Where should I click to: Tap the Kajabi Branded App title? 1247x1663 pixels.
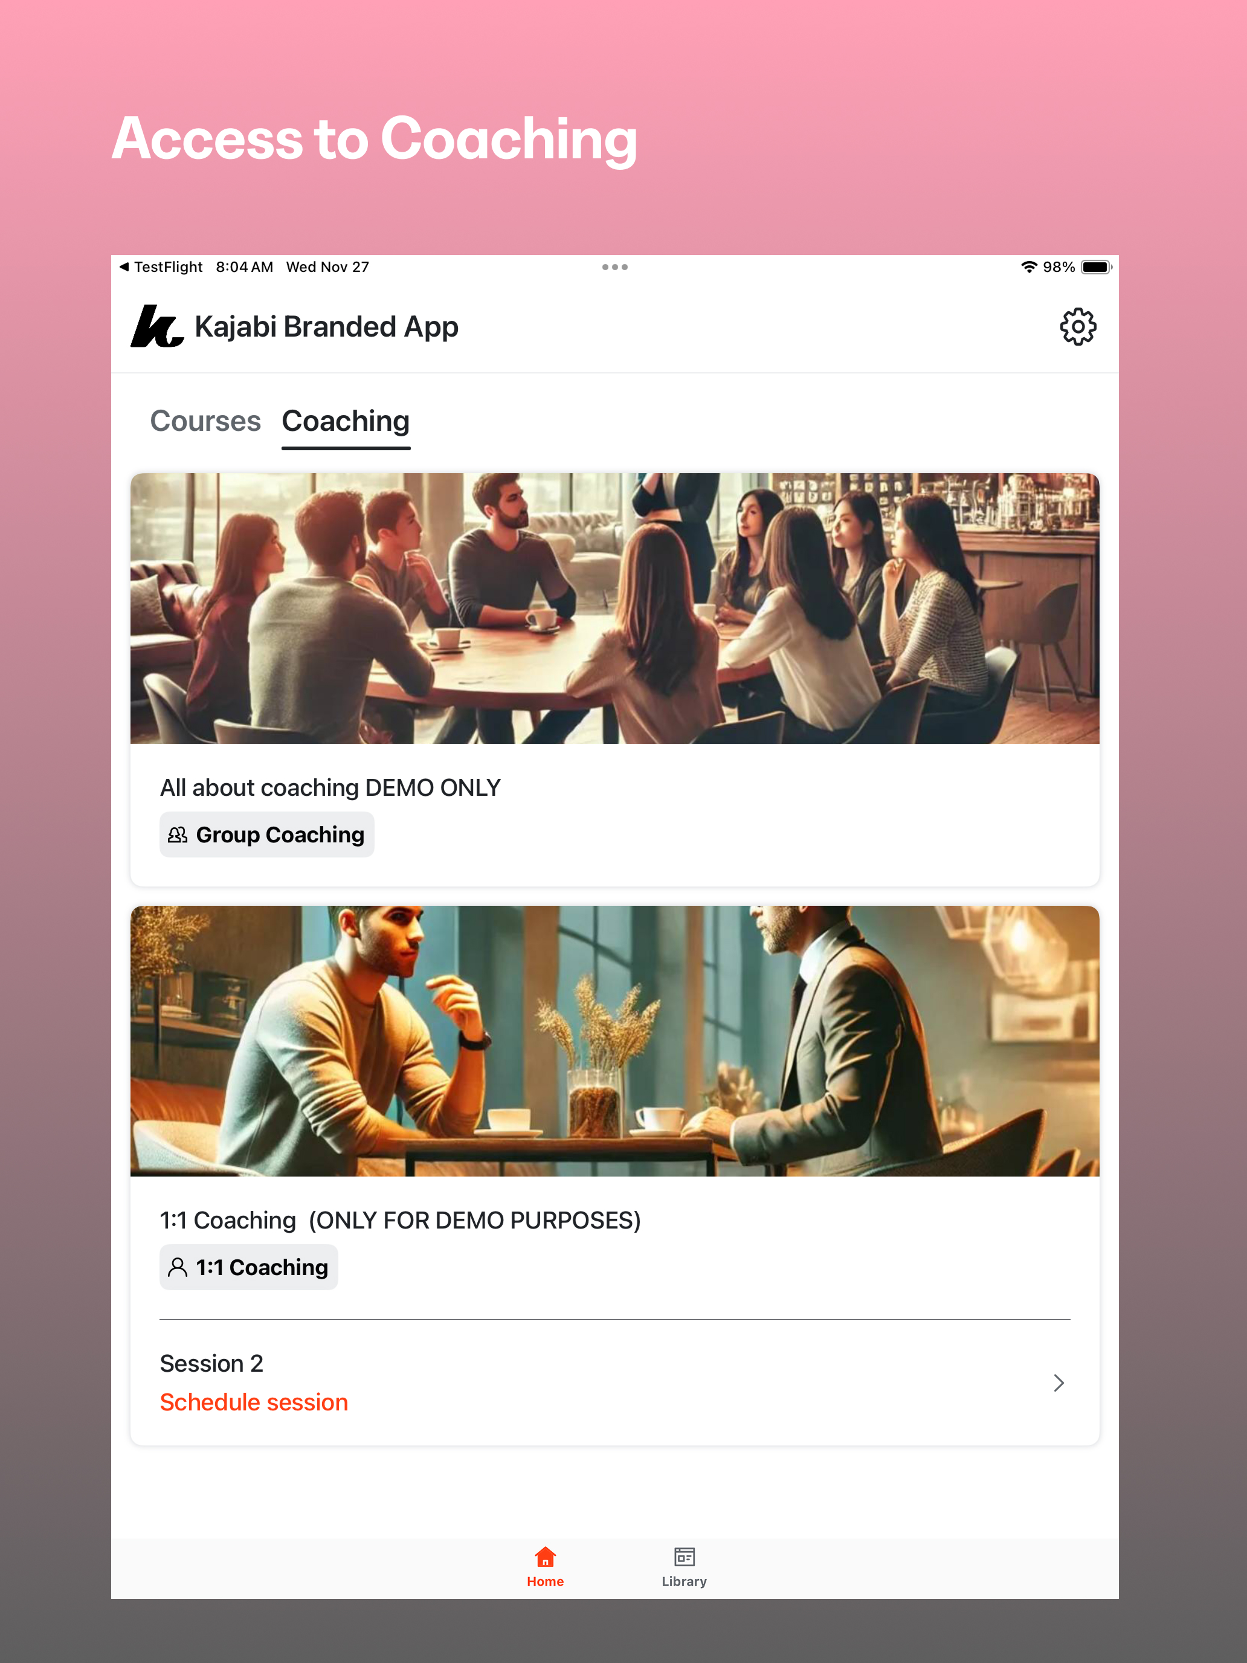[326, 327]
